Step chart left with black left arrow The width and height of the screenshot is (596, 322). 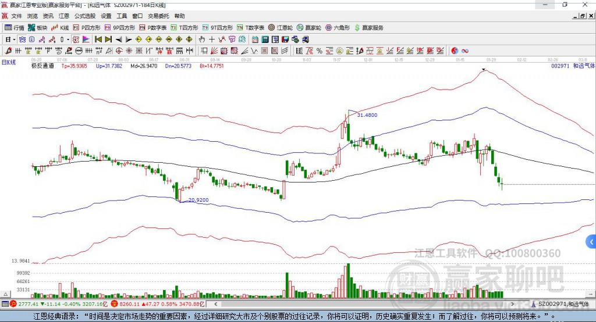coord(119,40)
